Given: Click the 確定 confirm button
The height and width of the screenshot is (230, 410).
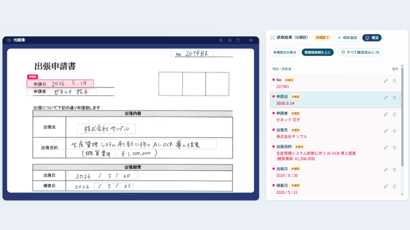Looking at the screenshot, I should tap(372, 38).
